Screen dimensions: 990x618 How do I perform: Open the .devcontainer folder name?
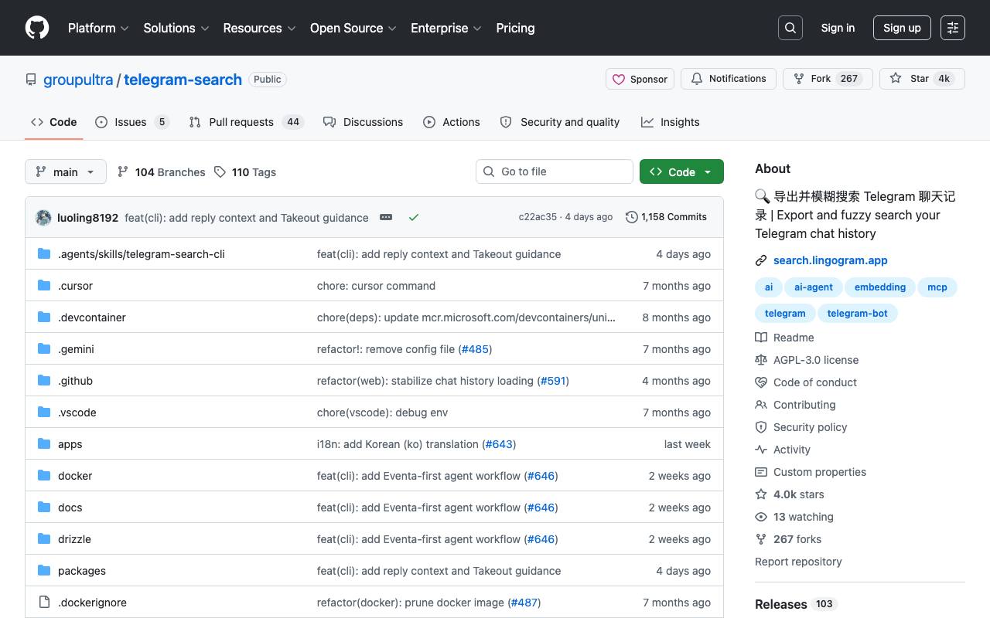[x=92, y=317]
